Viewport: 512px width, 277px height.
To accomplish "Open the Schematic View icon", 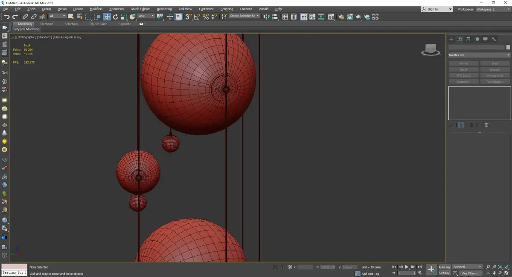I will point(321,17).
